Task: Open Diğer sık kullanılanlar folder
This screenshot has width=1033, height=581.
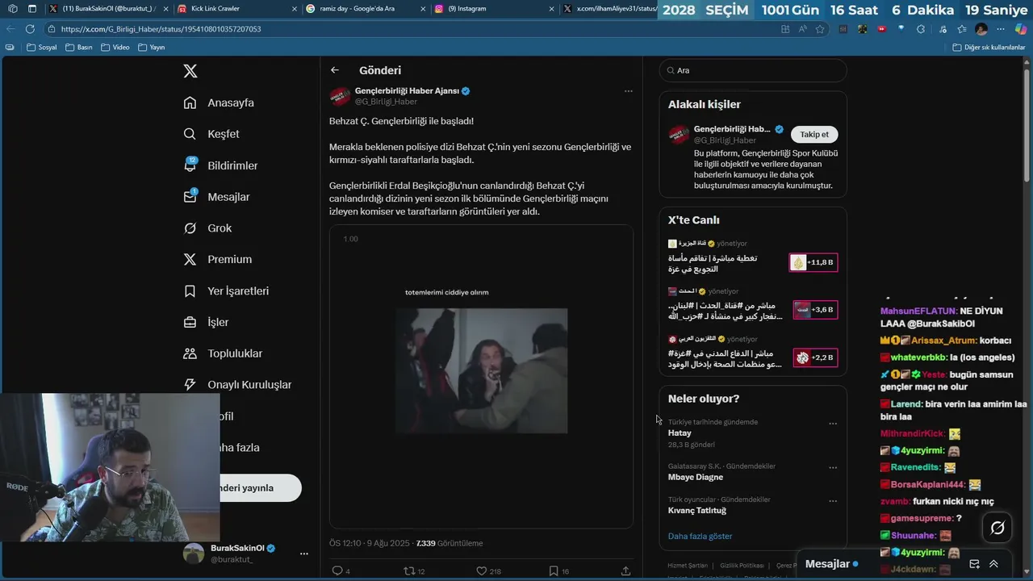Action: click(x=989, y=48)
